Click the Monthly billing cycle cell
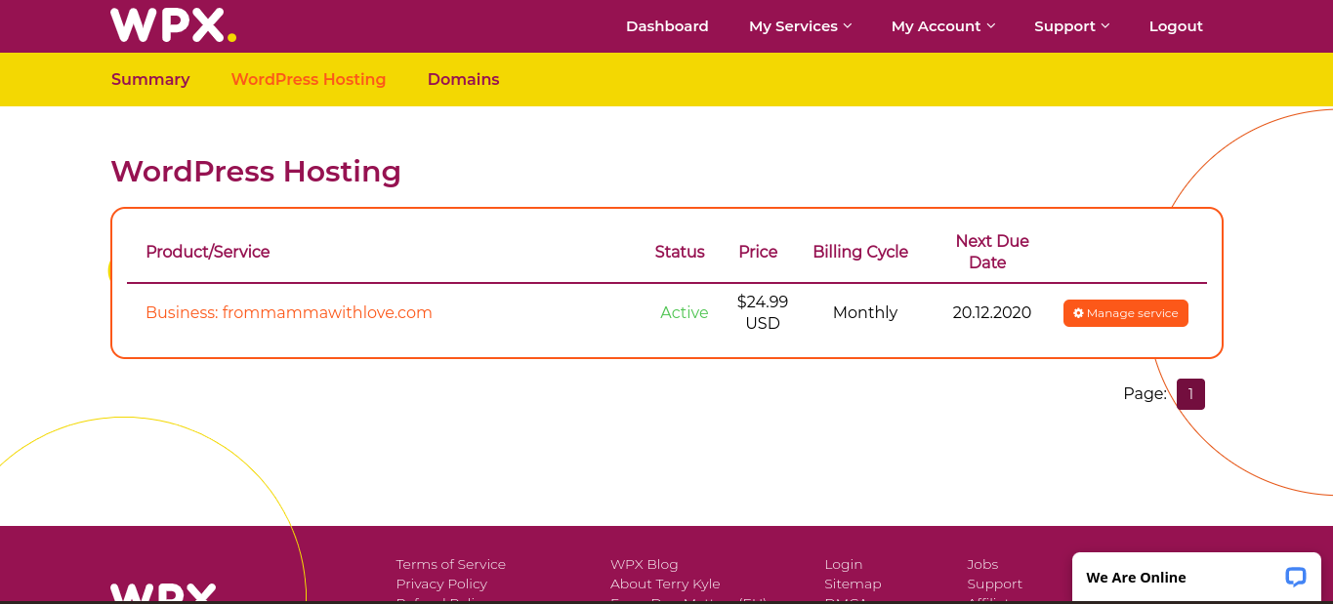 click(865, 312)
